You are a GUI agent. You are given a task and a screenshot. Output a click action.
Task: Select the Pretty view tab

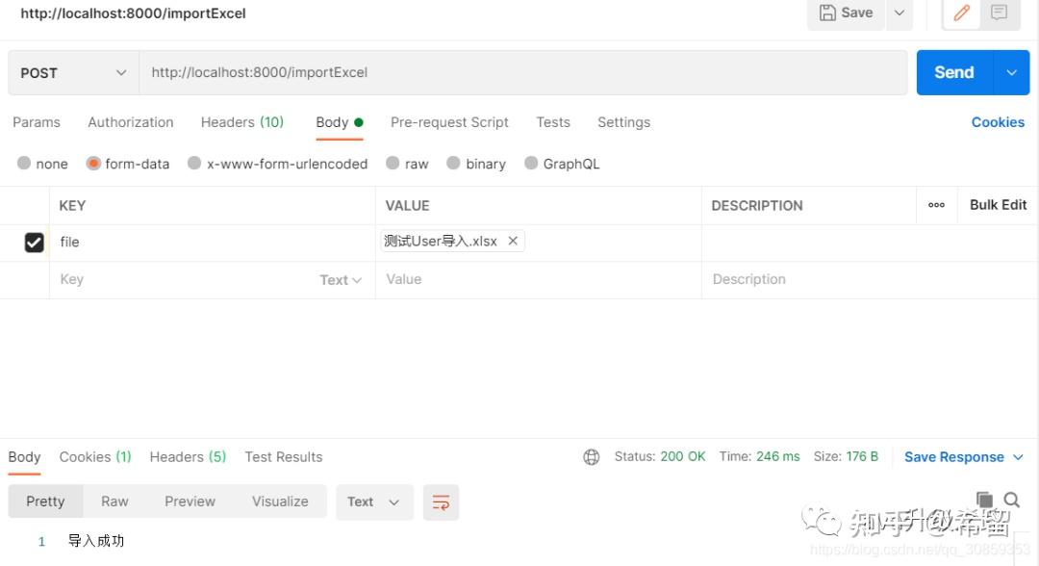(46, 502)
